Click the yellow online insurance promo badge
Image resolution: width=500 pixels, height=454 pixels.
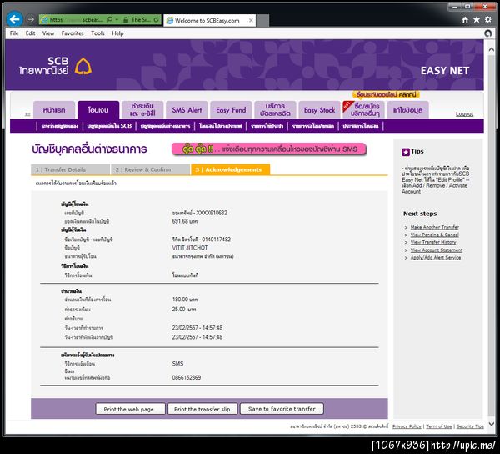point(386,94)
